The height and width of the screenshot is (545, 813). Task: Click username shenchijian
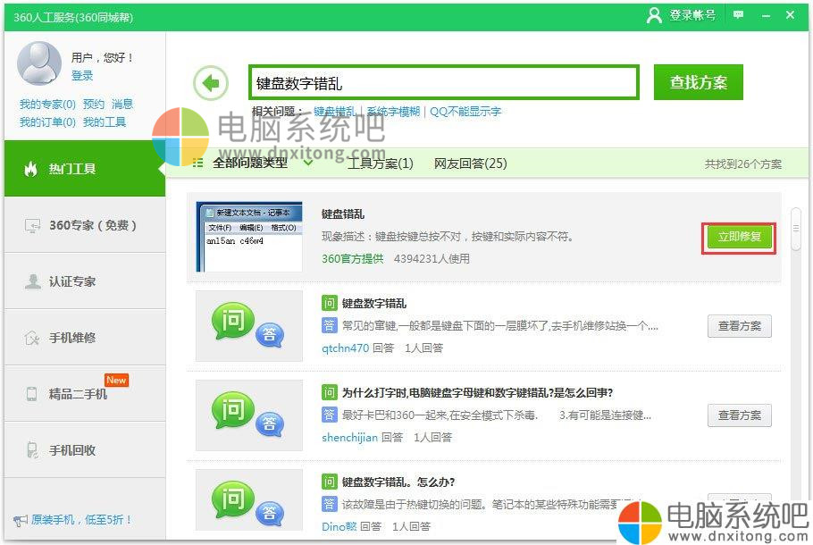349,438
